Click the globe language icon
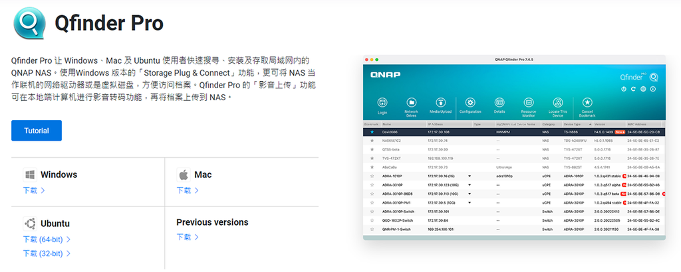 pos(643,89)
